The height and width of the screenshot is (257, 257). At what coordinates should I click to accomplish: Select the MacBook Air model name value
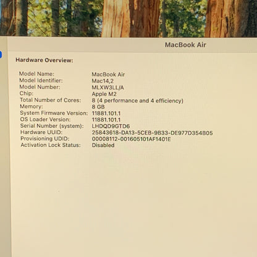pyautogui.click(x=108, y=74)
